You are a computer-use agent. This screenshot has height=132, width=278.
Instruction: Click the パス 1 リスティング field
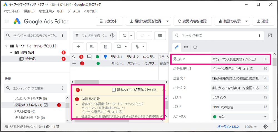(x=240, y=97)
